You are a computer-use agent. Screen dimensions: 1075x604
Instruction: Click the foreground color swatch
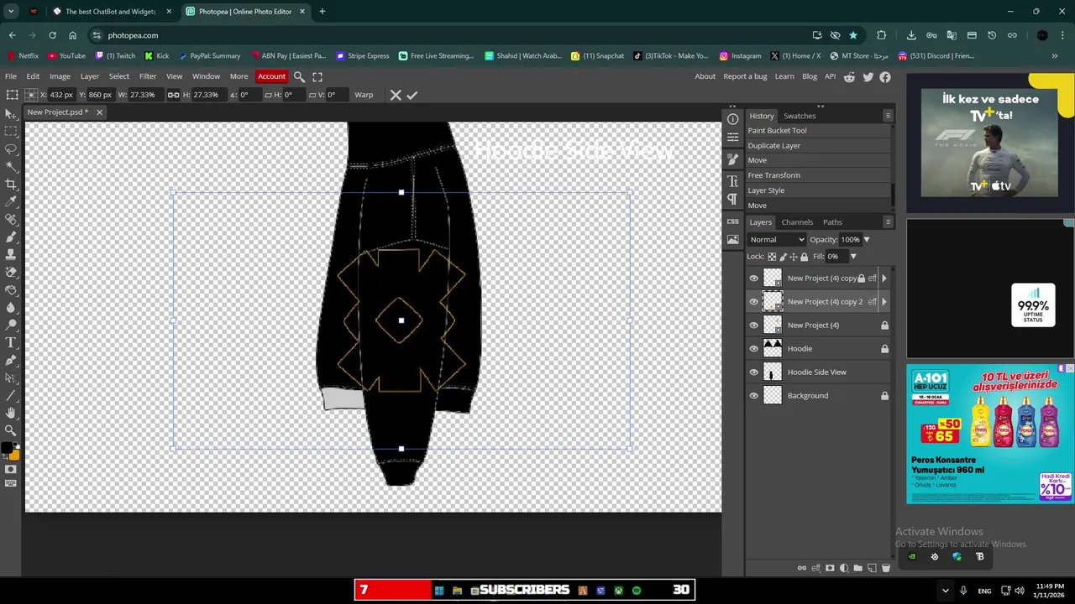pyautogui.click(x=7, y=449)
